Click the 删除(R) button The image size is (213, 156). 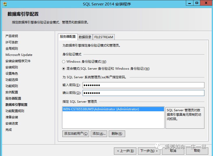coord(117,134)
